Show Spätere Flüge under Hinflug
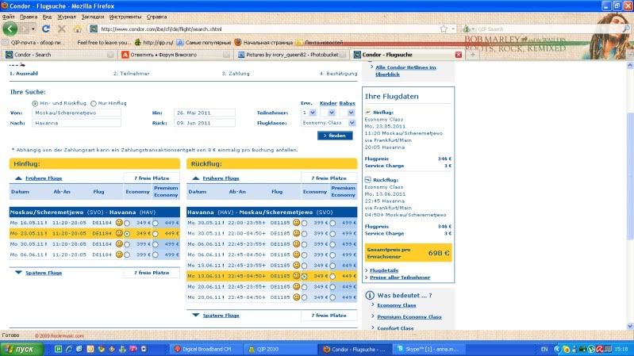Image resolution: width=634 pixels, height=356 pixels. coord(44,273)
